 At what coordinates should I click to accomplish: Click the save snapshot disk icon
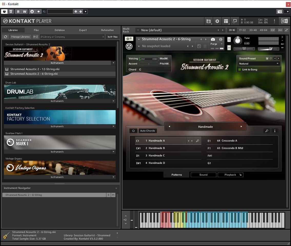(199, 46)
